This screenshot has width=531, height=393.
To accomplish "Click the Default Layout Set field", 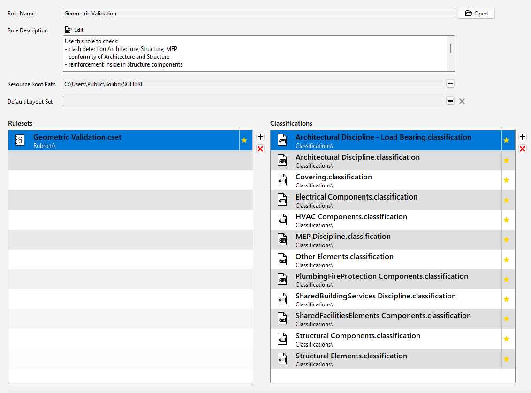I will click(x=253, y=101).
